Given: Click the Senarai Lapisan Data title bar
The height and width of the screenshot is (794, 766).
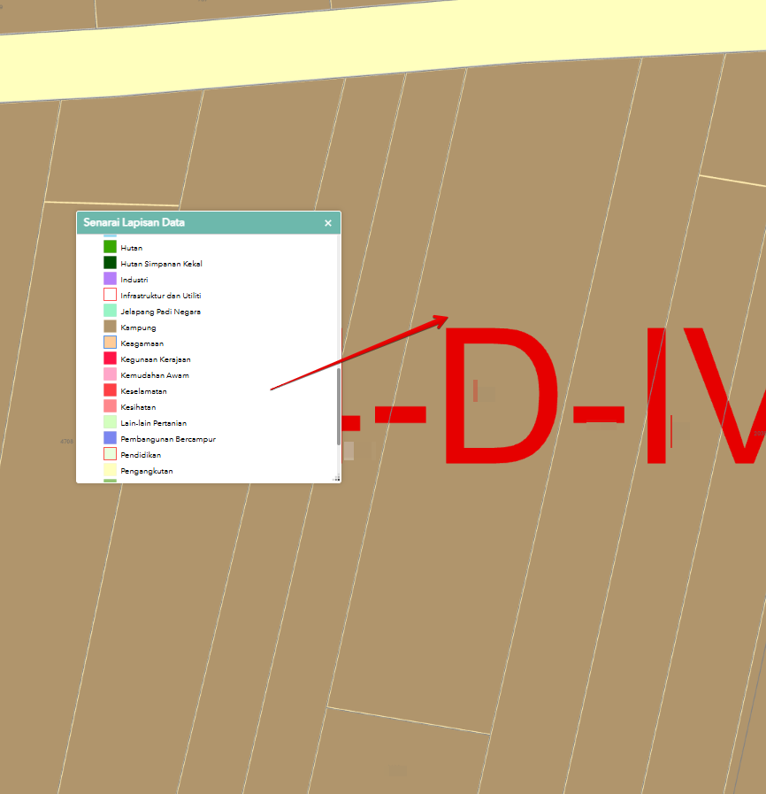Looking at the screenshot, I should pyautogui.click(x=195, y=223).
